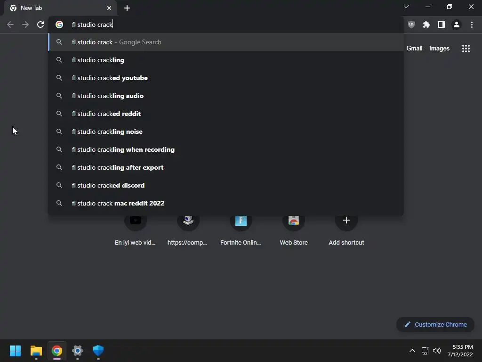
Task: Reload the current page
Action: point(40,25)
